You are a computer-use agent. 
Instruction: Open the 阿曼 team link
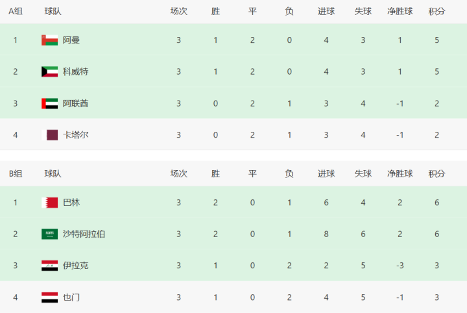point(71,40)
